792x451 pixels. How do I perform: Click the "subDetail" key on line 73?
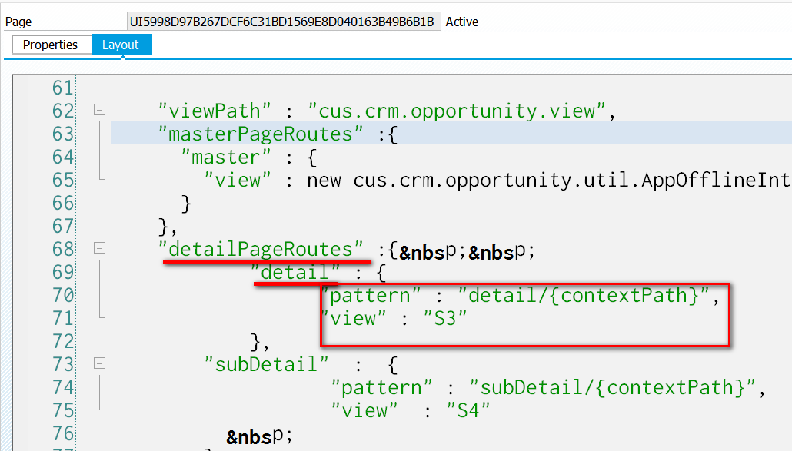(x=267, y=364)
